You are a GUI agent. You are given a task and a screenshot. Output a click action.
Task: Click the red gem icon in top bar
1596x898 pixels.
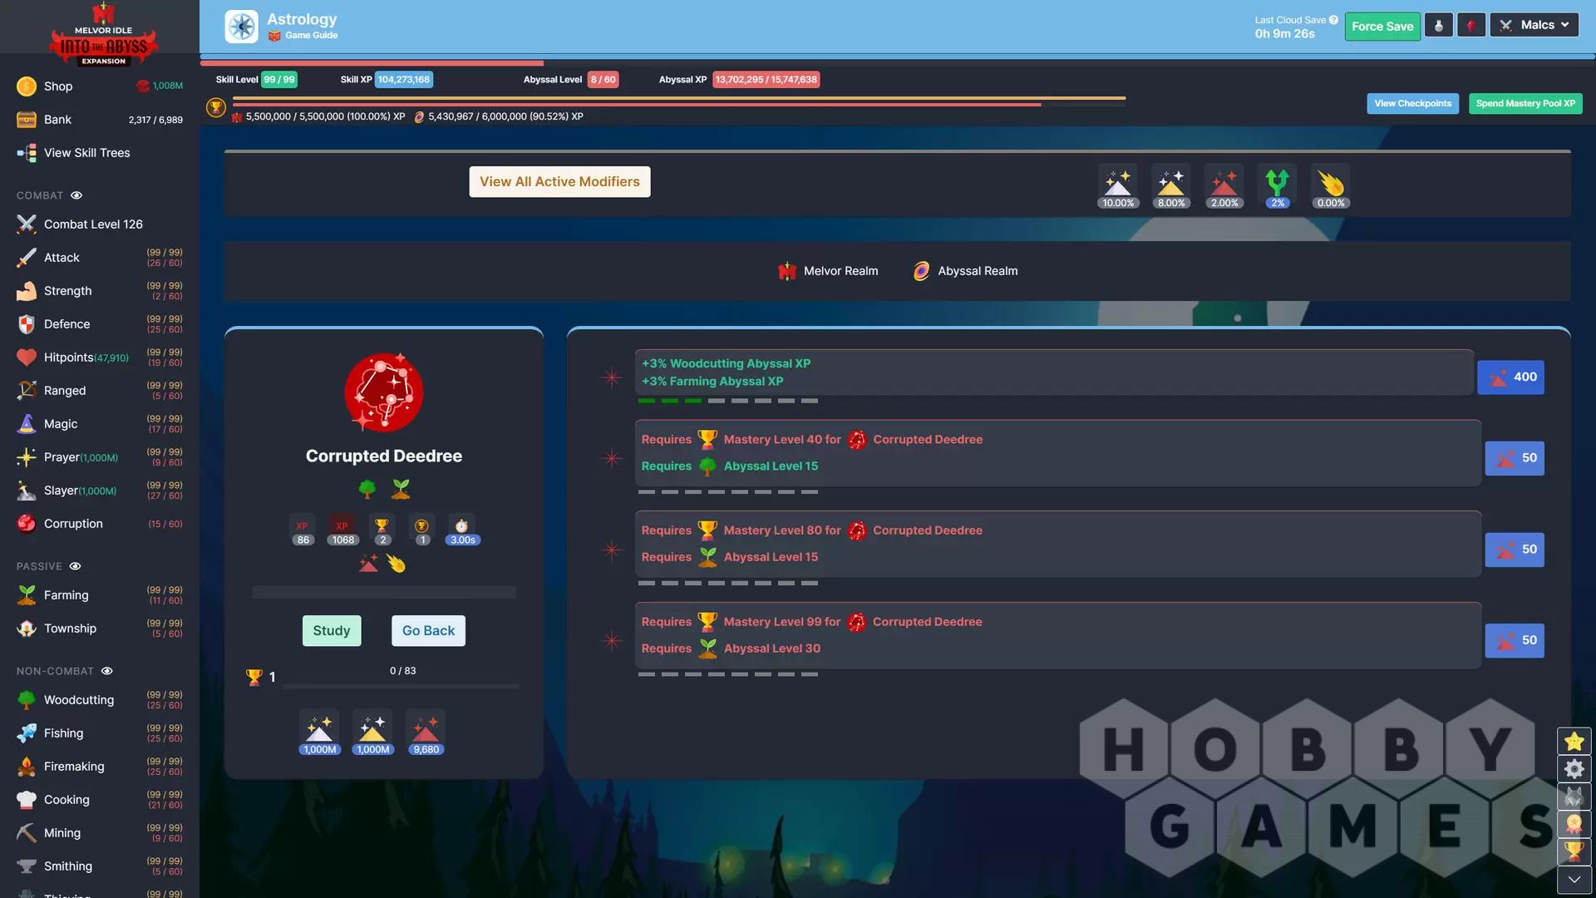[x=1471, y=26]
